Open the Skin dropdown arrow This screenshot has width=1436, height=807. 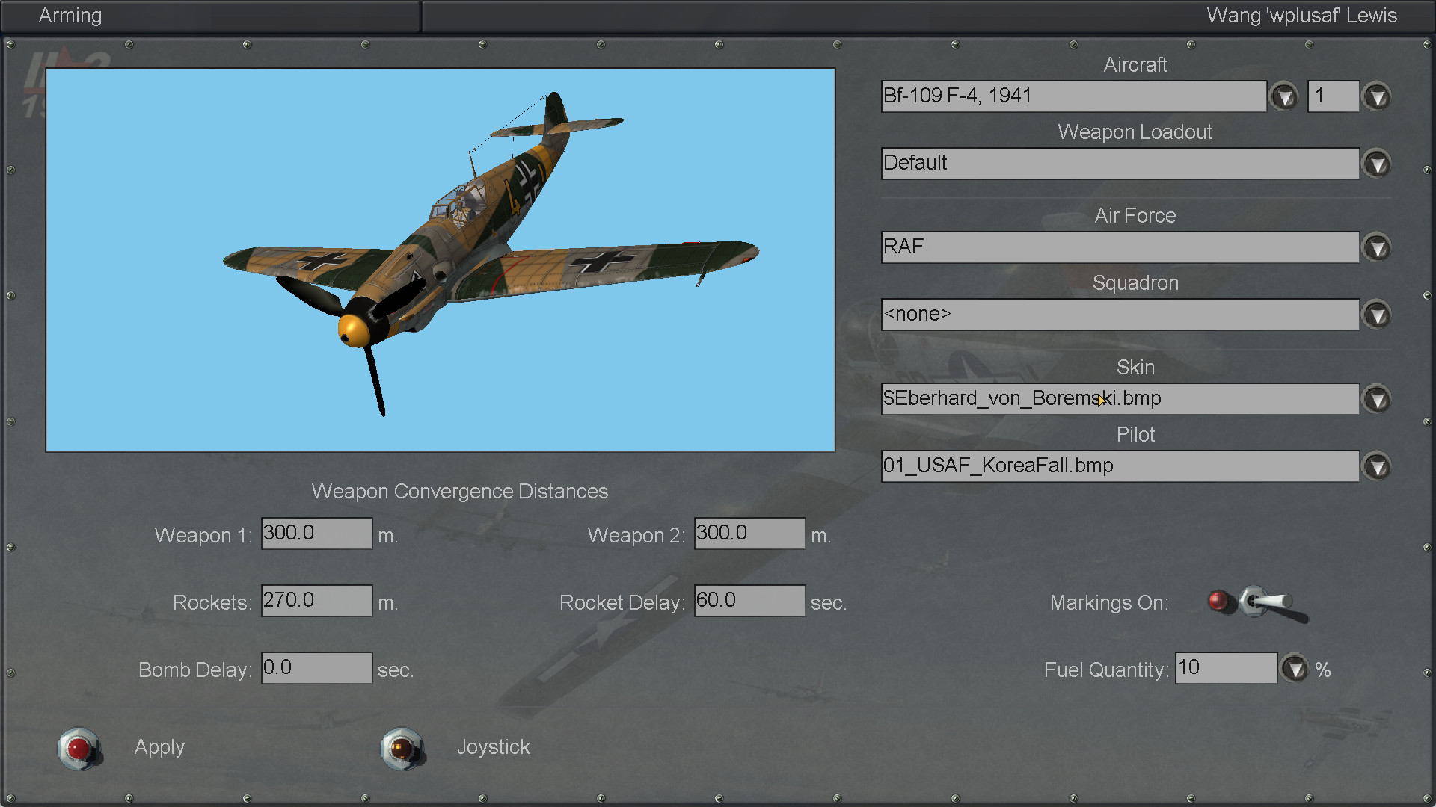(x=1377, y=399)
